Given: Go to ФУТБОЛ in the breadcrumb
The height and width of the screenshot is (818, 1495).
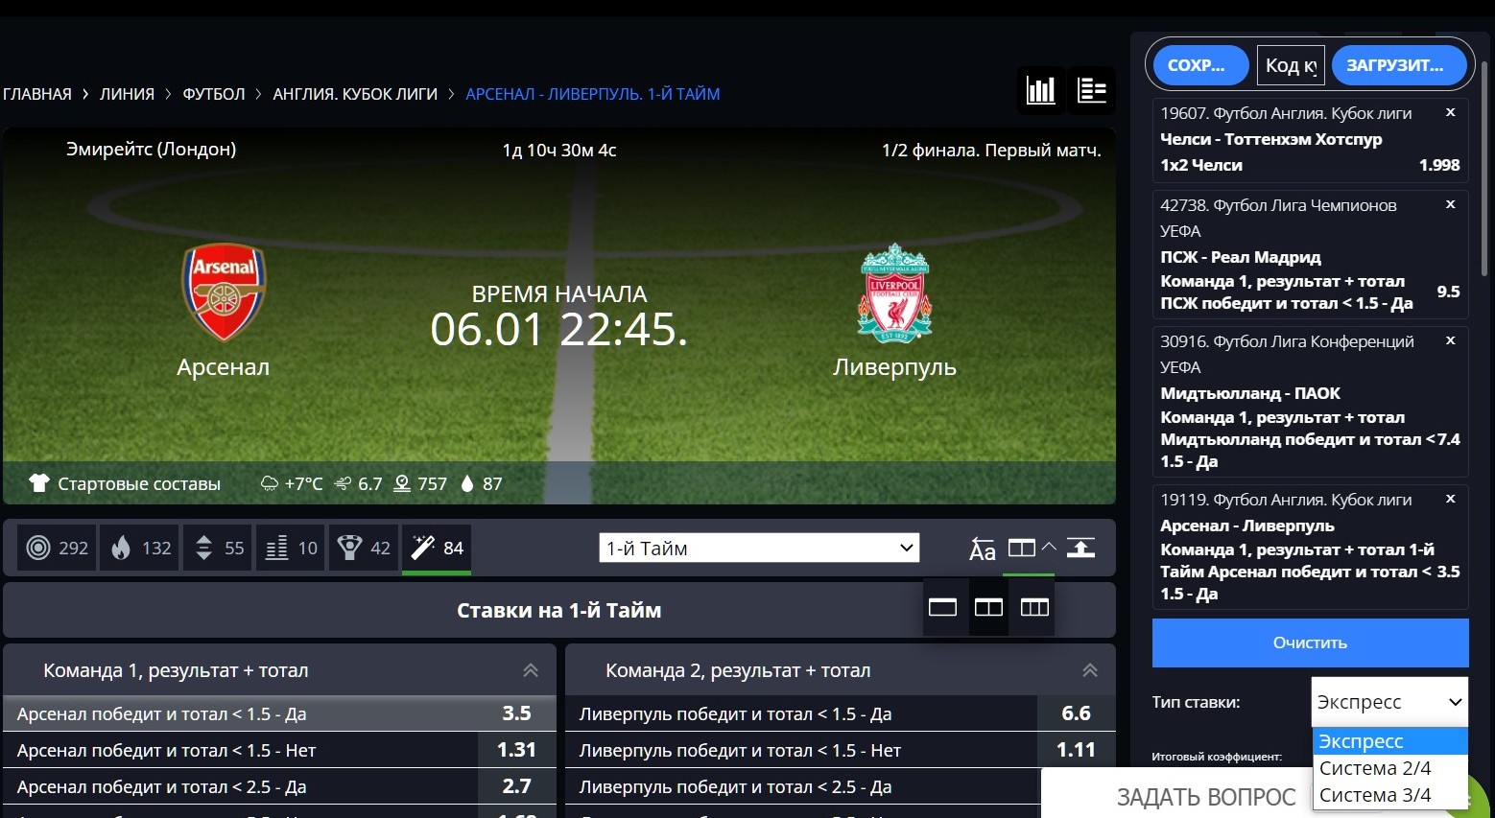Looking at the screenshot, I should point(214,94).
